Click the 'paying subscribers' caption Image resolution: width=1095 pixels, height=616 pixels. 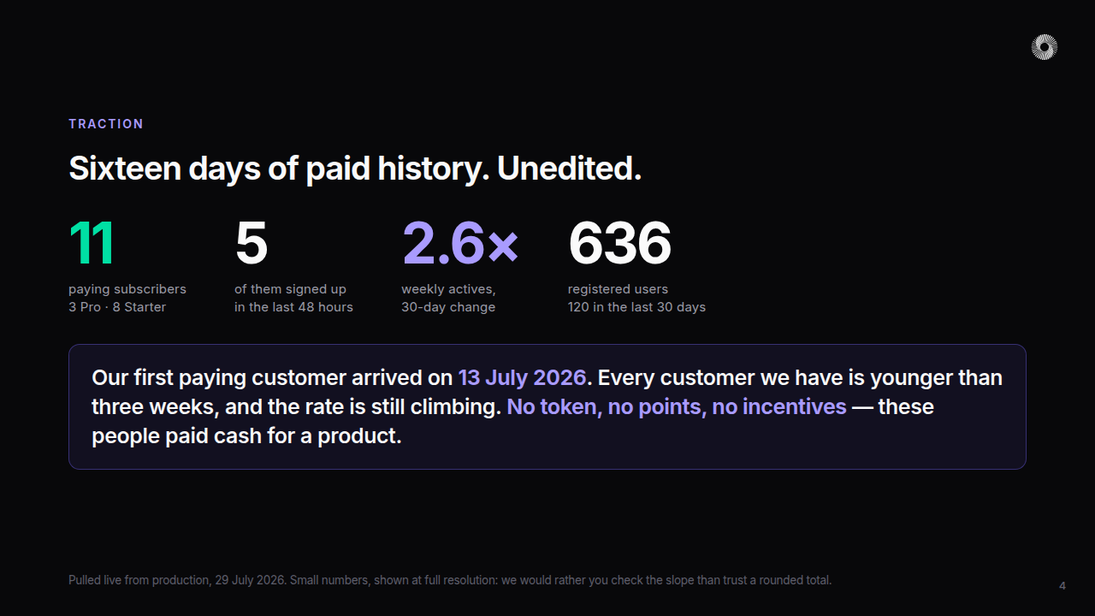click(127, 289)
